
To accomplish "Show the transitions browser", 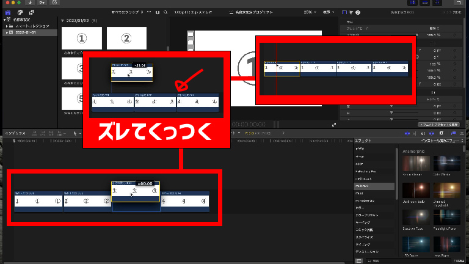I will 462,133.
